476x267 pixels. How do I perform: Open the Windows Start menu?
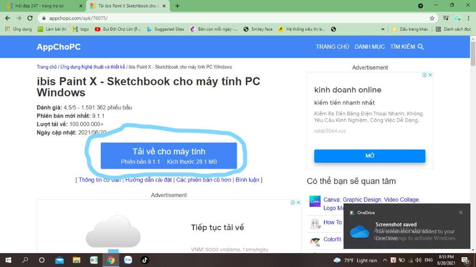8,260
